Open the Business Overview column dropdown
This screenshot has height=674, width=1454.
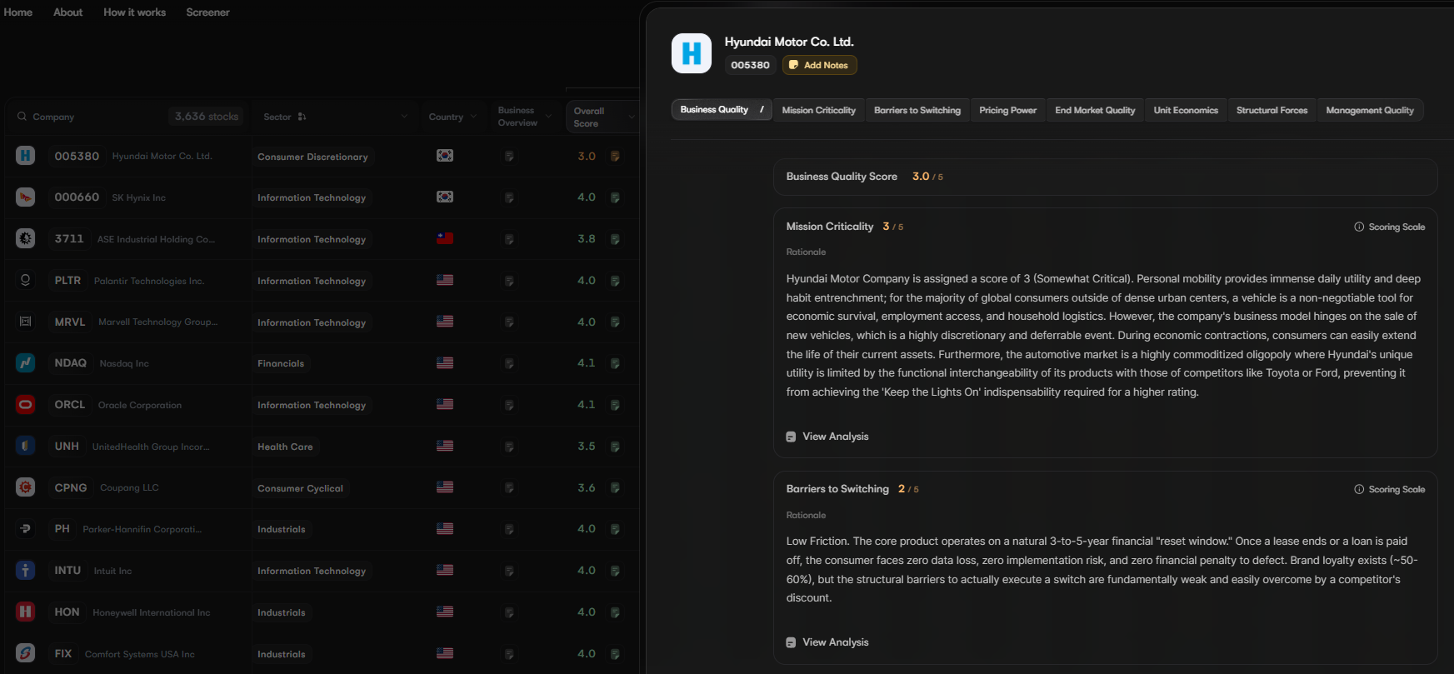(x=548, y=117)
